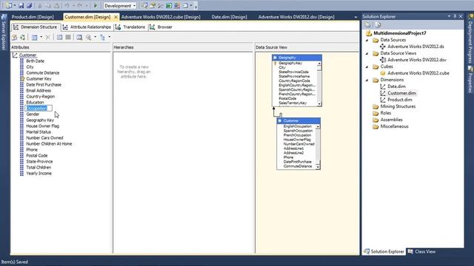Open the Attribute Relationships tab
Viewport: 474px width, 266px height.
click(87, 27)
